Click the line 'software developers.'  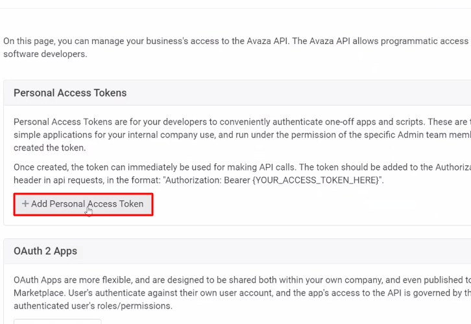pos(45,54)
